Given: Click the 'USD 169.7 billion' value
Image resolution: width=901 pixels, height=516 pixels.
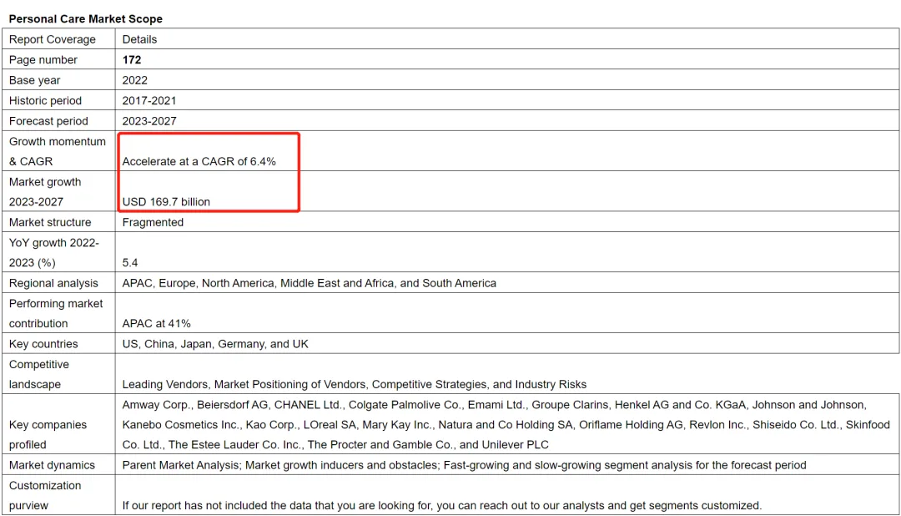Looking at the screenshot, I should [166, 201].
